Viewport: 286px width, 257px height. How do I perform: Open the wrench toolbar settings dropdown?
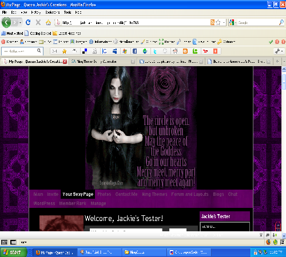pos(279,51)
